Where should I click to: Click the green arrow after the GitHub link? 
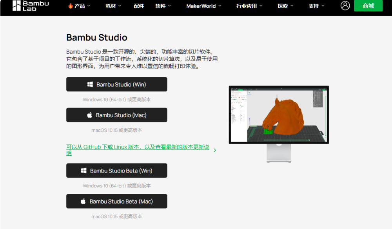pyautogui.click(x=215, y=150)
